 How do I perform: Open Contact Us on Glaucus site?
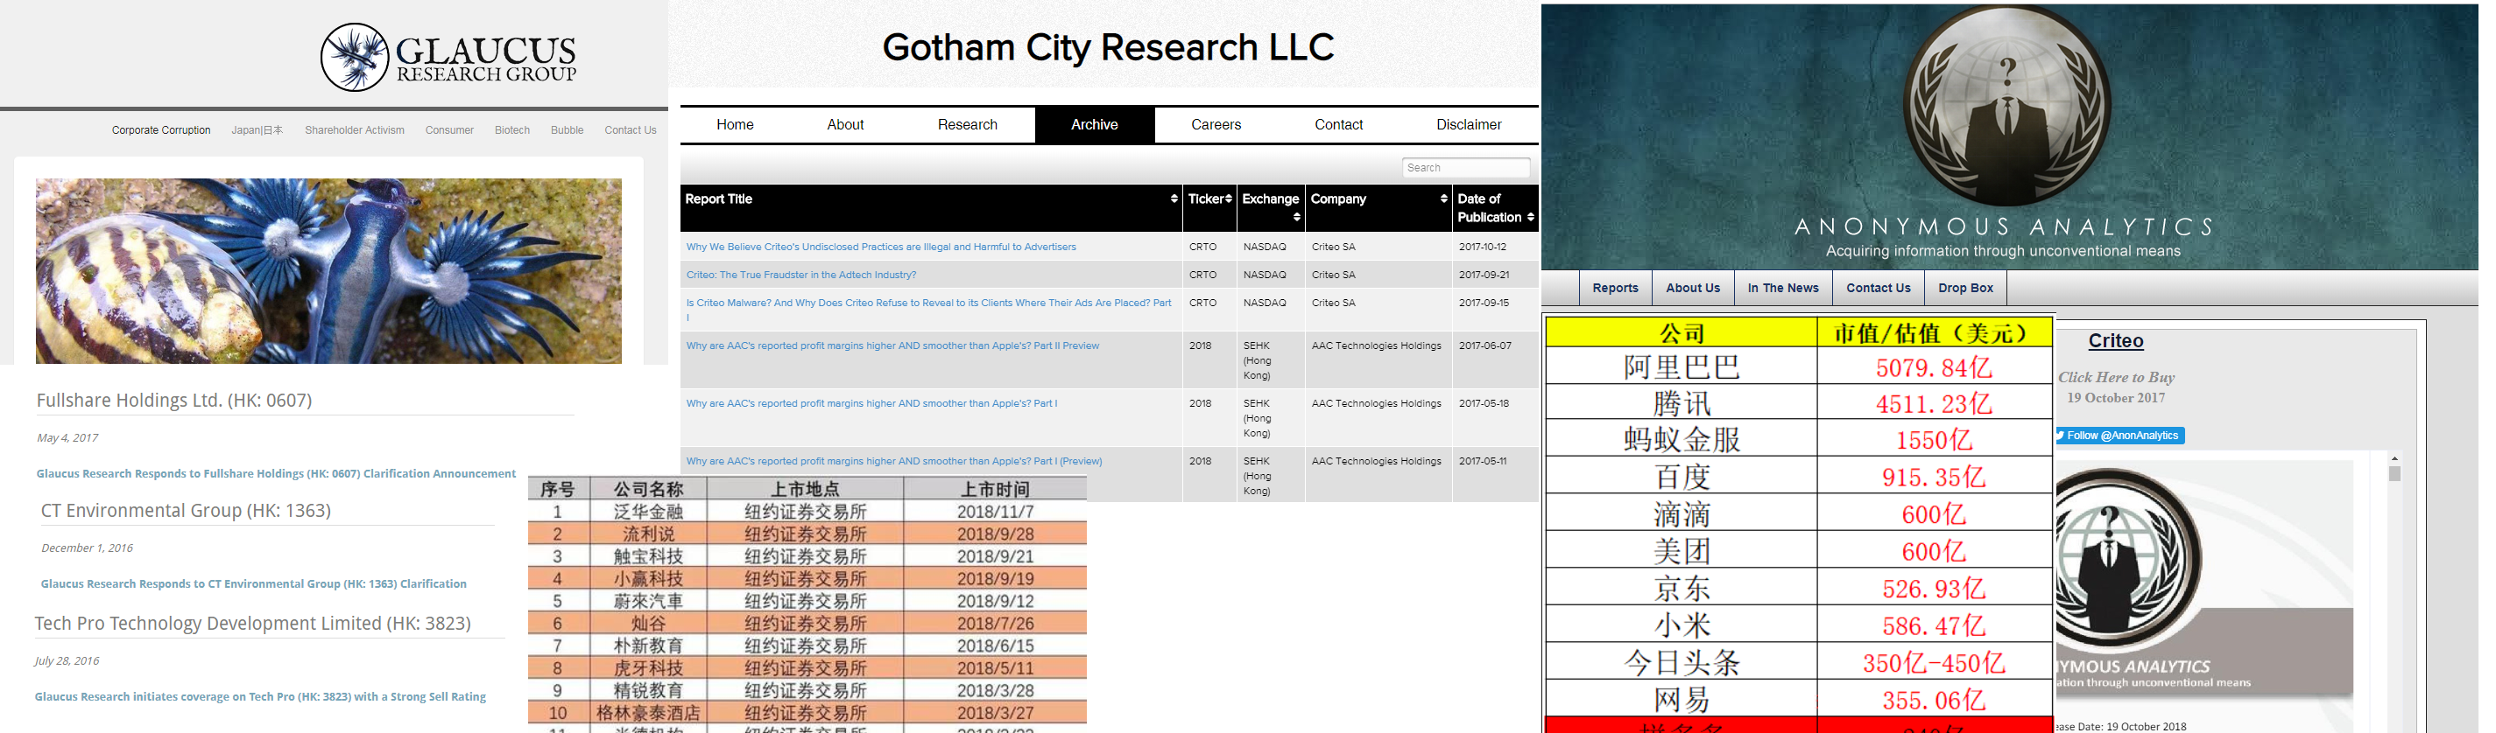click(x=631, y=129)
